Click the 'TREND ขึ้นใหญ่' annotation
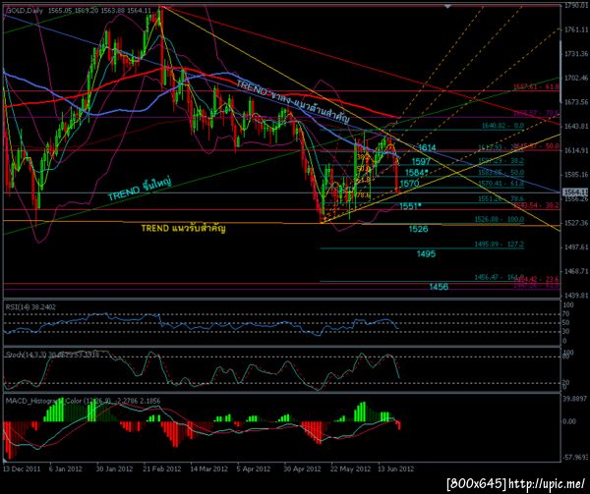Image resolution: width=590 pixels, height=494 pixels. click(x=140, y=188)
